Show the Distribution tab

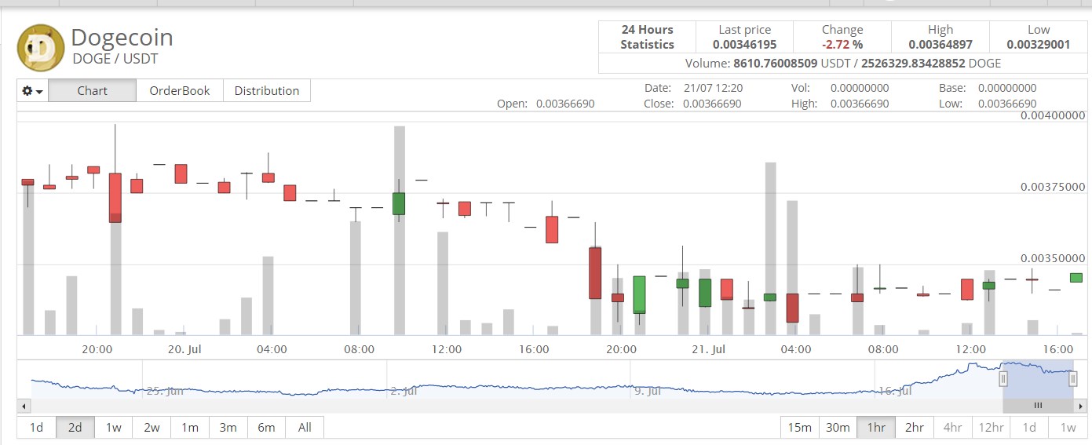[267, 91]
